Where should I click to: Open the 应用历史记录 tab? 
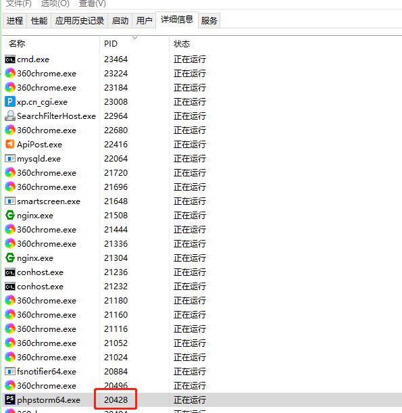coord(80,20)
